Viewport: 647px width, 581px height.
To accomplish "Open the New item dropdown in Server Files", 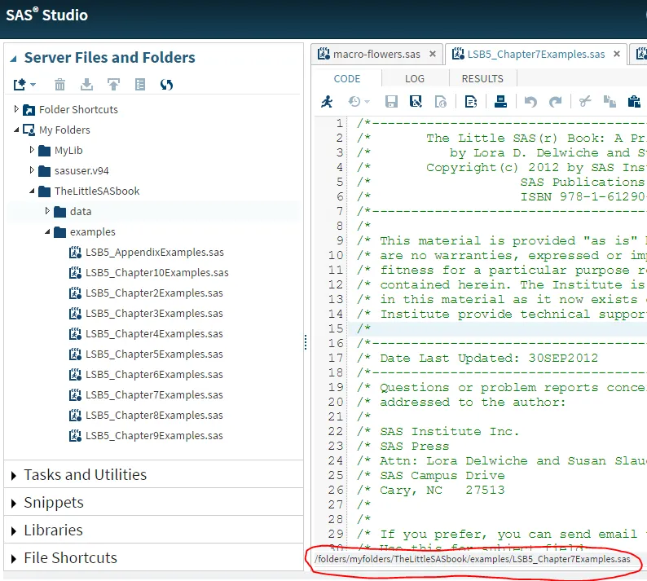I will 24,85.
